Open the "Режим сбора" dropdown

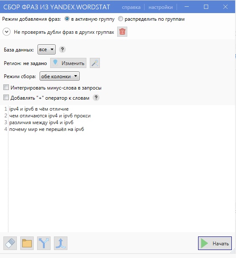click(x=59, y=76)
